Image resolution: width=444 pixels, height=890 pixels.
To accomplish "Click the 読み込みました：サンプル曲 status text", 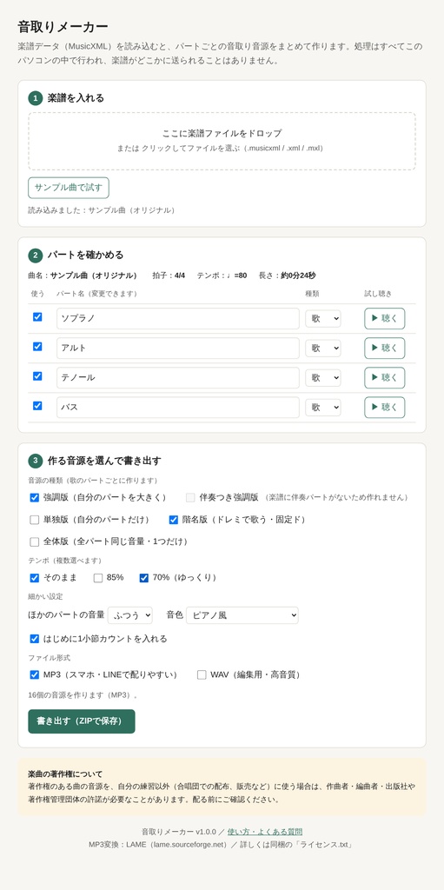I will click(101, 210).
